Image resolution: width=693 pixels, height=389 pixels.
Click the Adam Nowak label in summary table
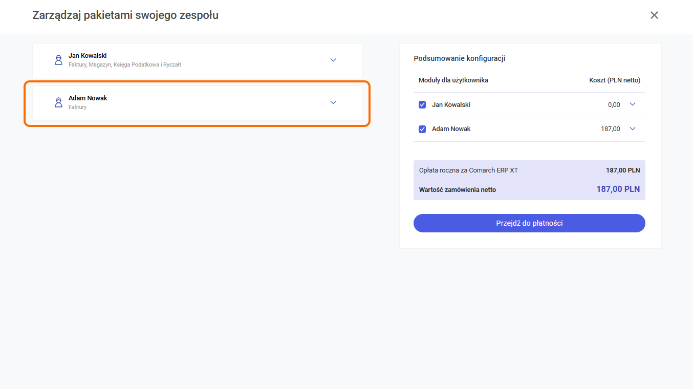coord(451,129)
